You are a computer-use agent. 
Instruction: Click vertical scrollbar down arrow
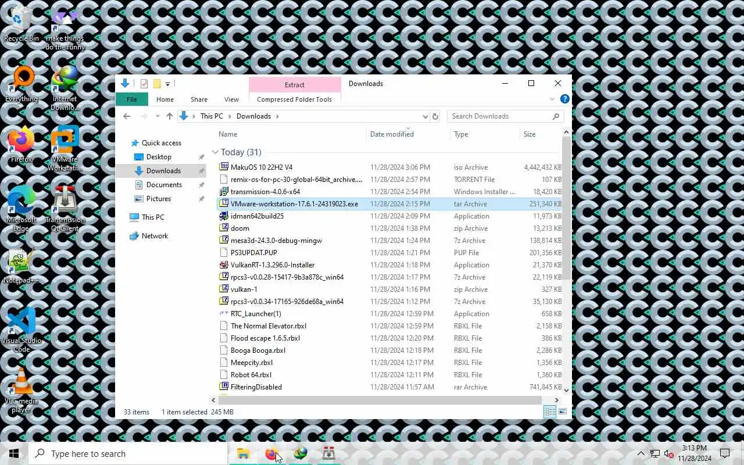pos(567,391)
